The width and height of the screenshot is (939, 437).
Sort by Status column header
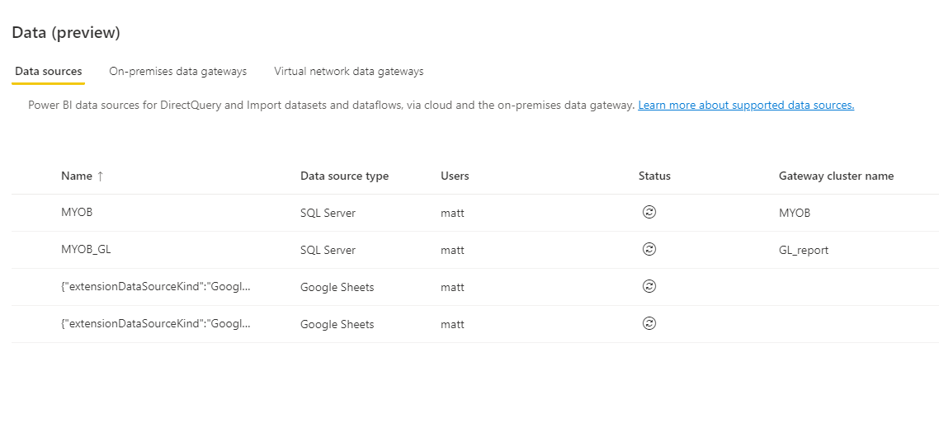point(654,176)
